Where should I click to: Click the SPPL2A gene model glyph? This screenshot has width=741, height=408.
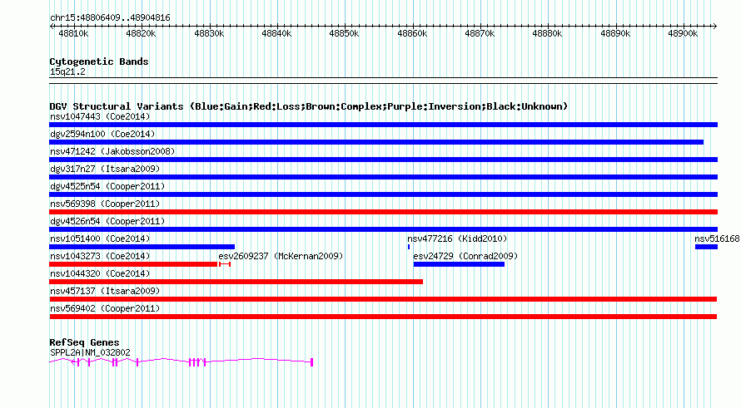click(181, 361)
